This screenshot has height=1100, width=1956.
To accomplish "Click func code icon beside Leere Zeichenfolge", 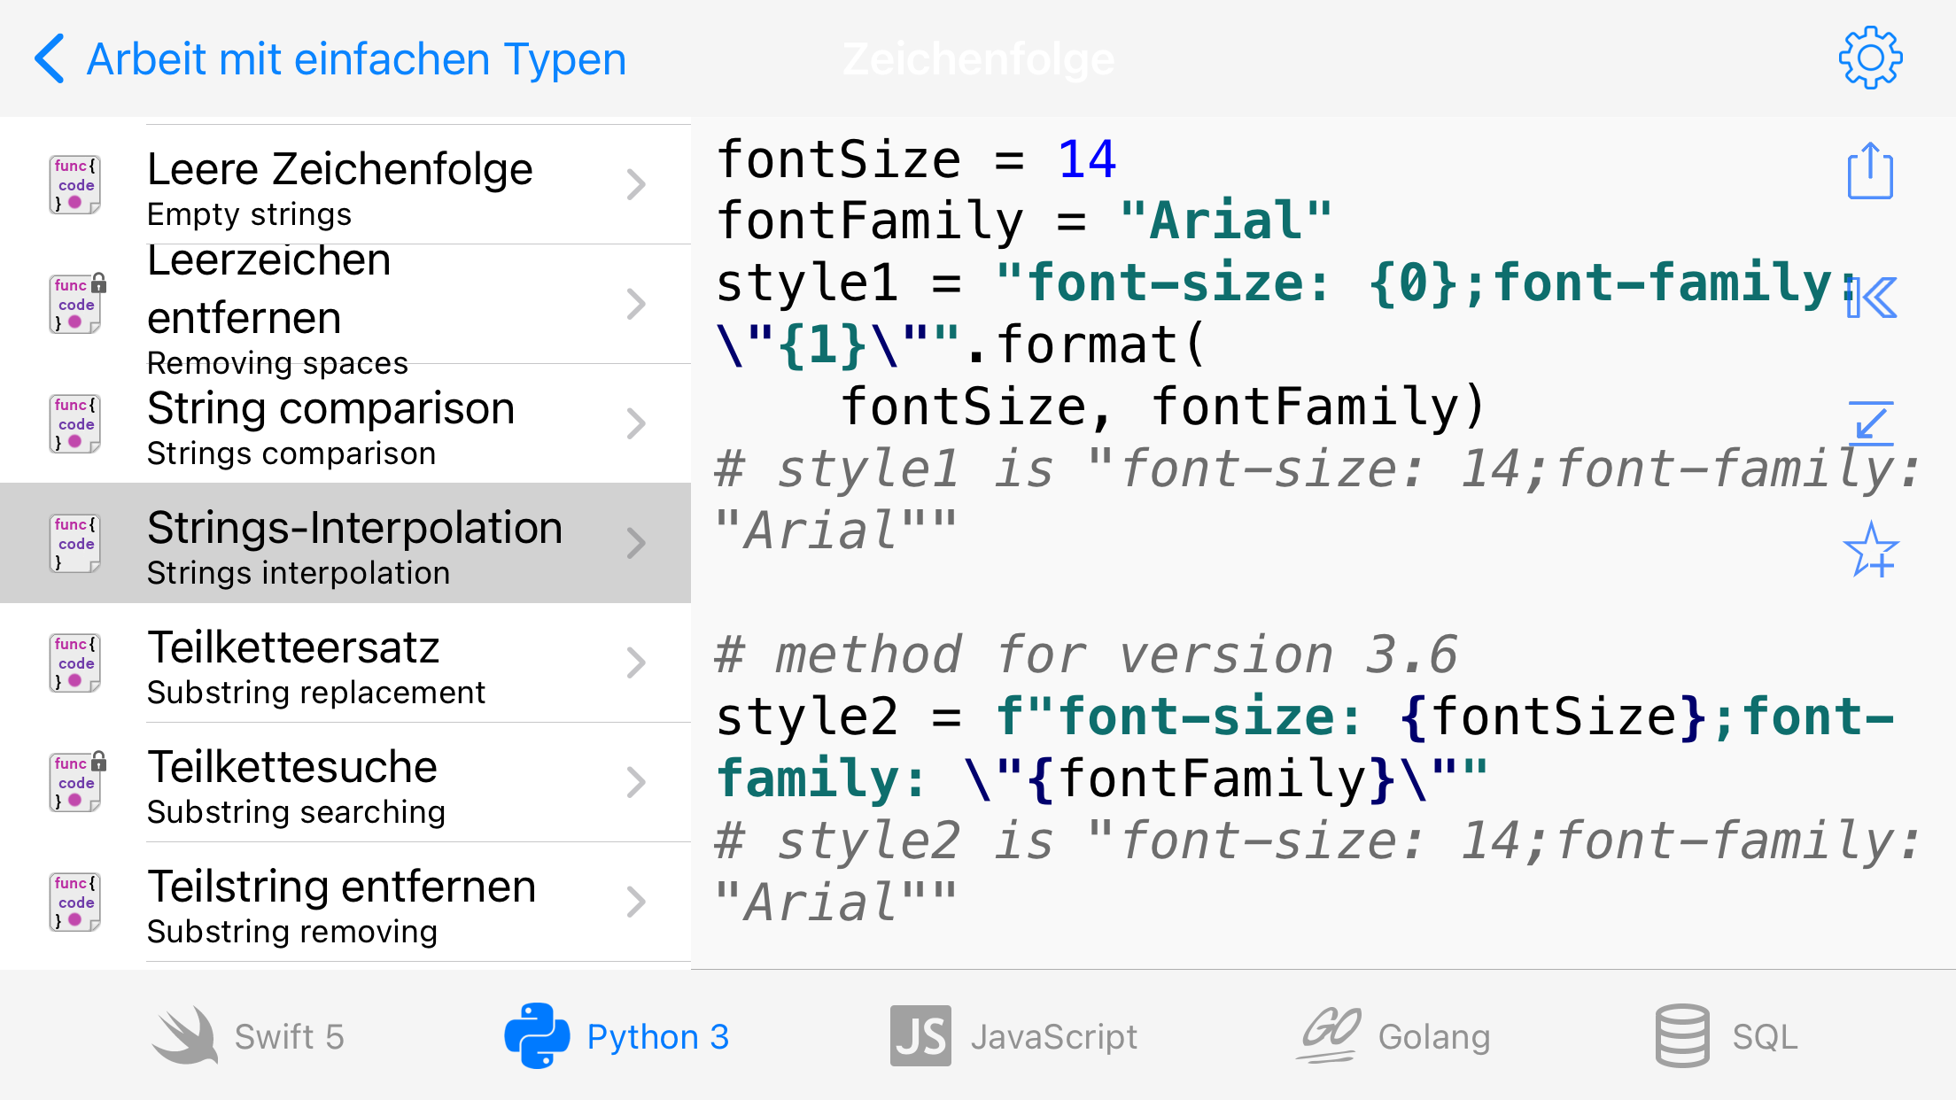I will tap(75, 184).
